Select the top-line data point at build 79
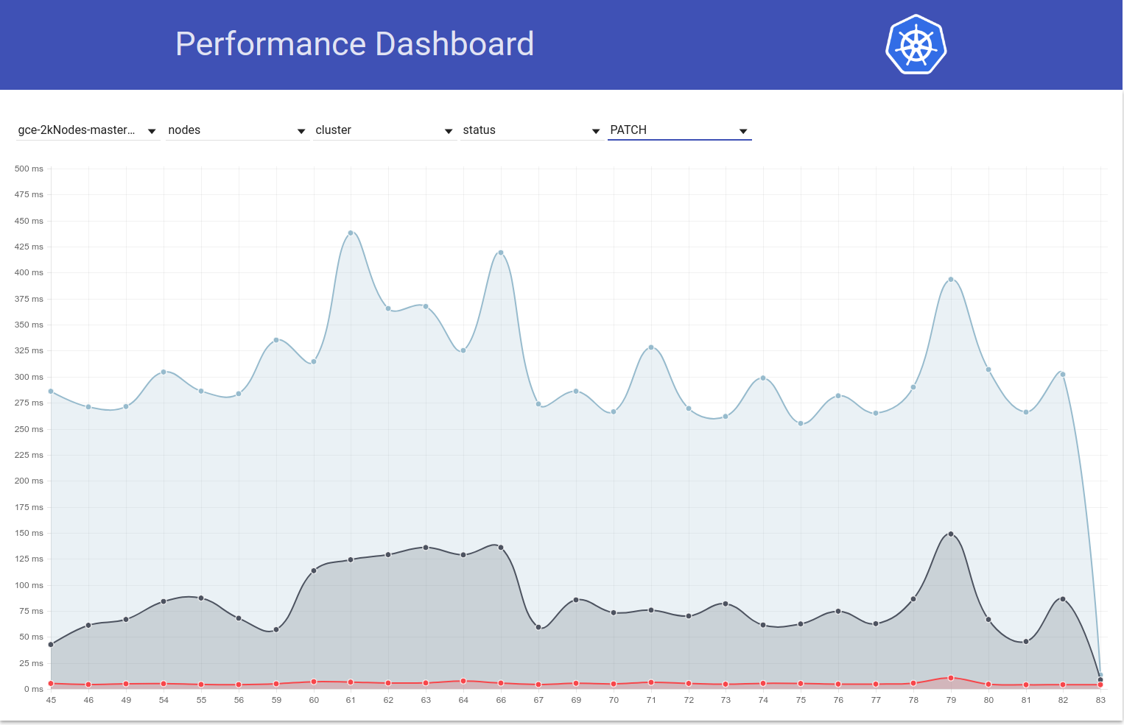This screenshot has height=725, width=1124. [951, 279]
